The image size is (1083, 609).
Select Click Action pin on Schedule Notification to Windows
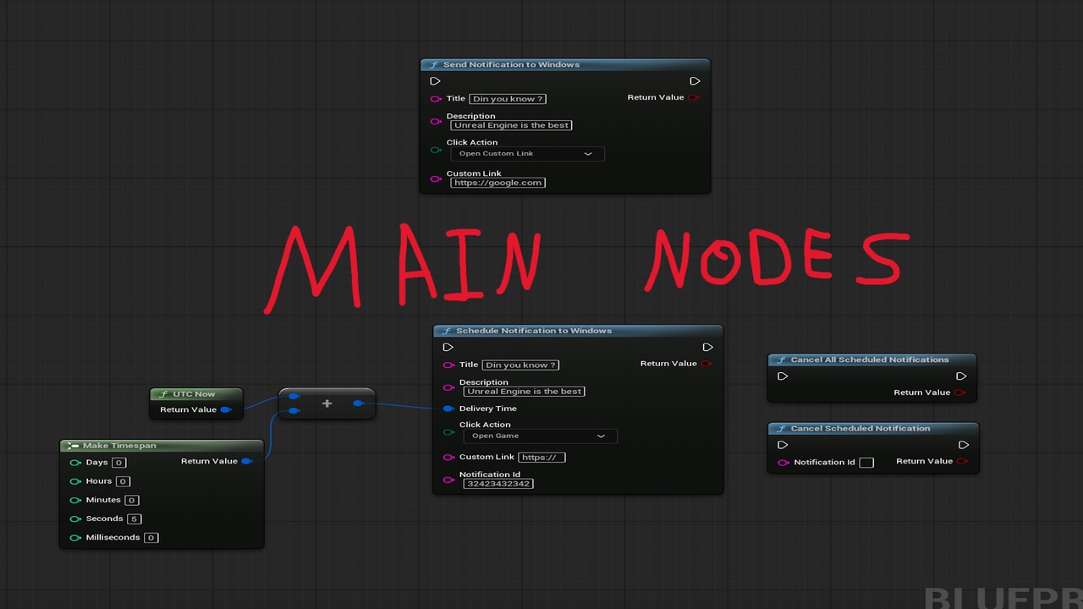tap(448, 432)
